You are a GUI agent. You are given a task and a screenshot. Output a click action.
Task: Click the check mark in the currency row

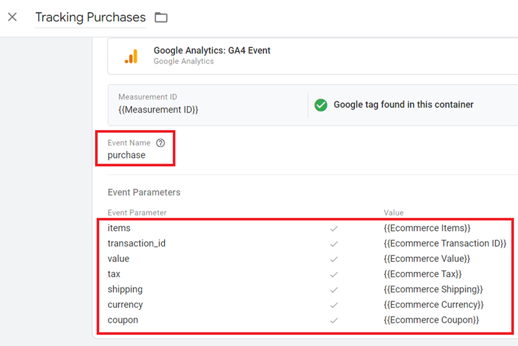334,305
